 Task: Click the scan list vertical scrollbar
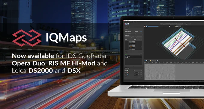point(141,47)
